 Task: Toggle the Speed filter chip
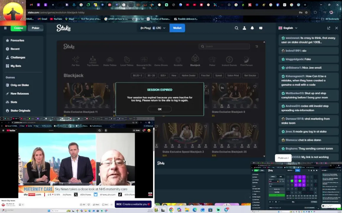click(218, 75)
